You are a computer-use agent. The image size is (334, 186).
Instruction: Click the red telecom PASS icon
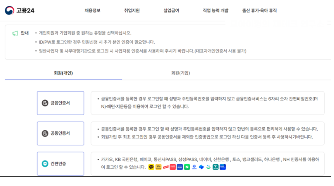[173, 167]
